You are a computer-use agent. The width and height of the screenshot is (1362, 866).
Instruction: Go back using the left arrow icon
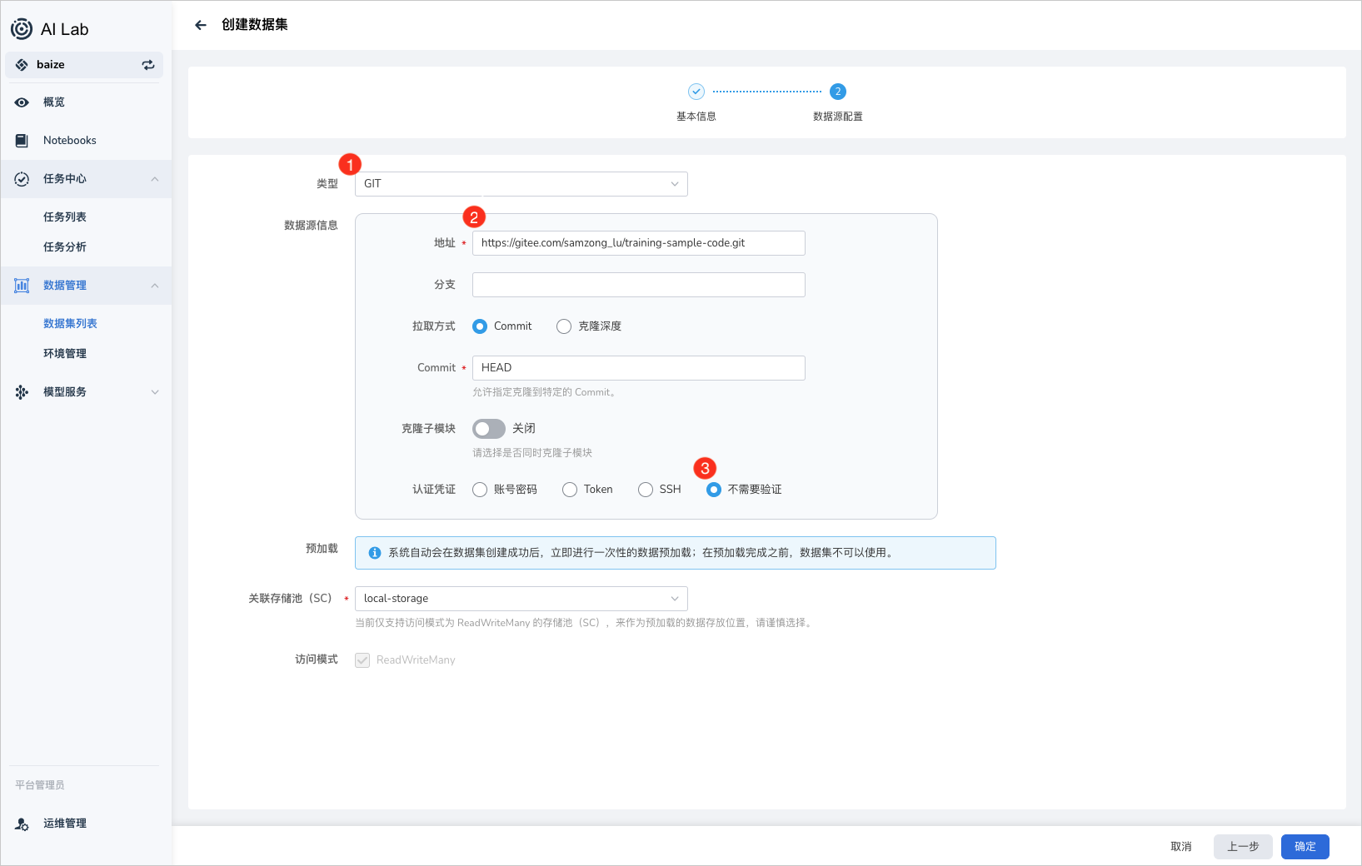coord(201,25)
